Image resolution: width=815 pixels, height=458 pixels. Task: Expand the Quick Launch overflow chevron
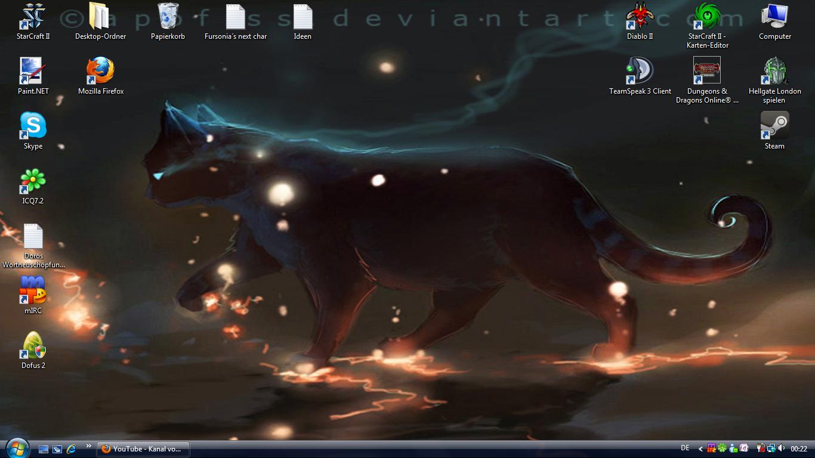coord(89,445)
